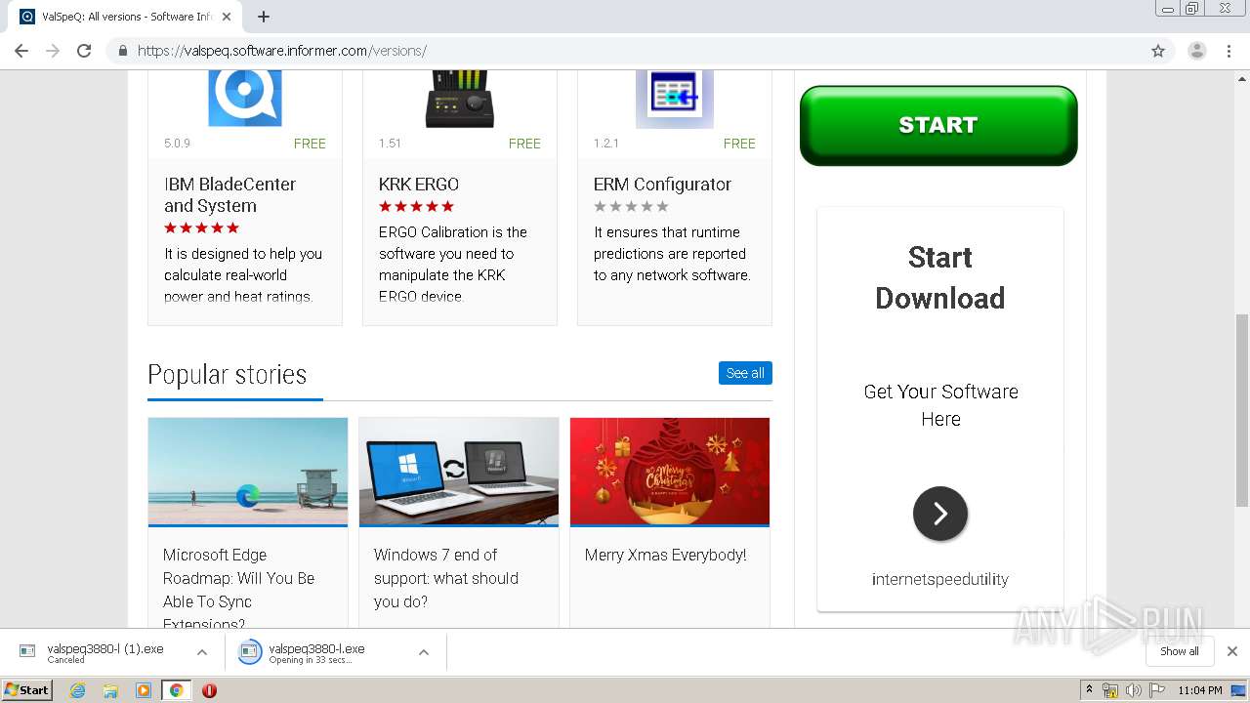Click the KRK ERGO device image
The image size is (1250, 703).
(460, 99)
